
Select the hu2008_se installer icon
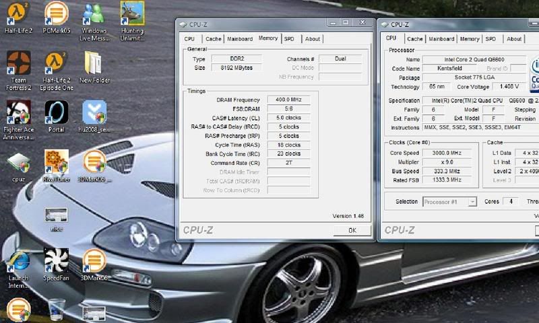94,116
